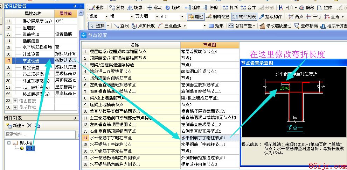Click the 拾取构件 eyedropper tool

click(271, 17)
